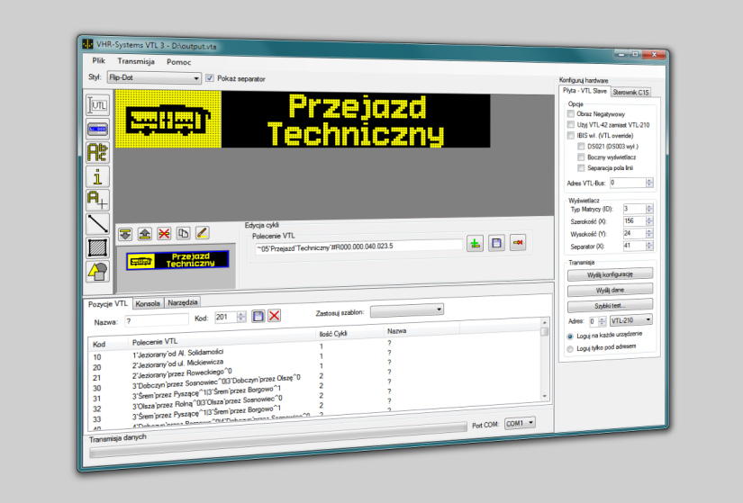Screen dimensions: 743x503
Task: Open the Port COM COM1 dropdown
Action: tap(520, 423)
